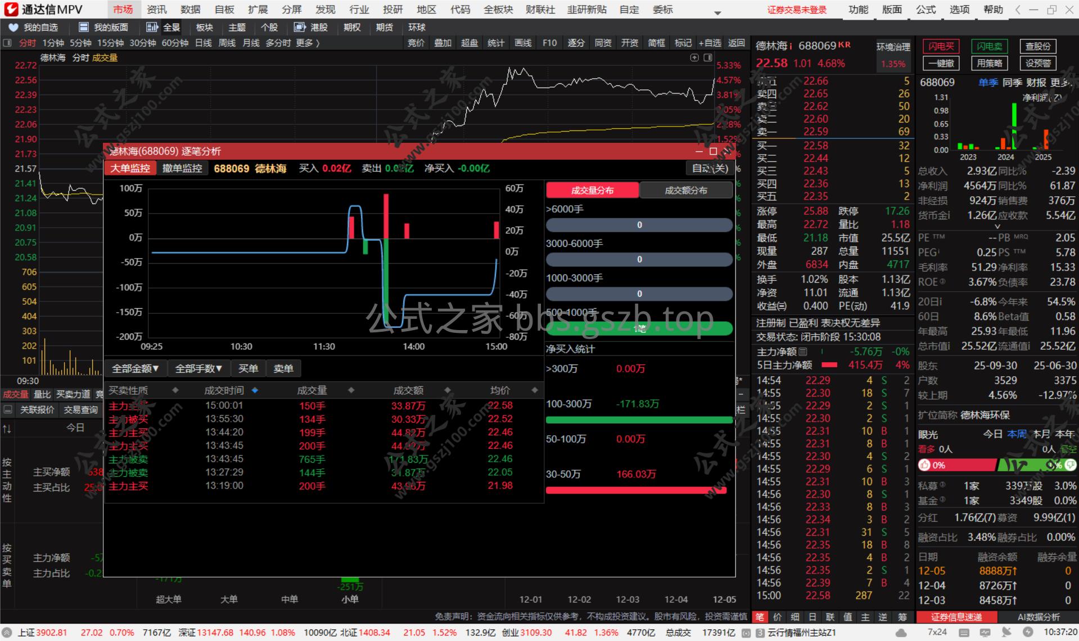The height and width of the screenshot is (641, 1079).
Task: Click the 设预警 button
Action: click(x=1038, y=64)
